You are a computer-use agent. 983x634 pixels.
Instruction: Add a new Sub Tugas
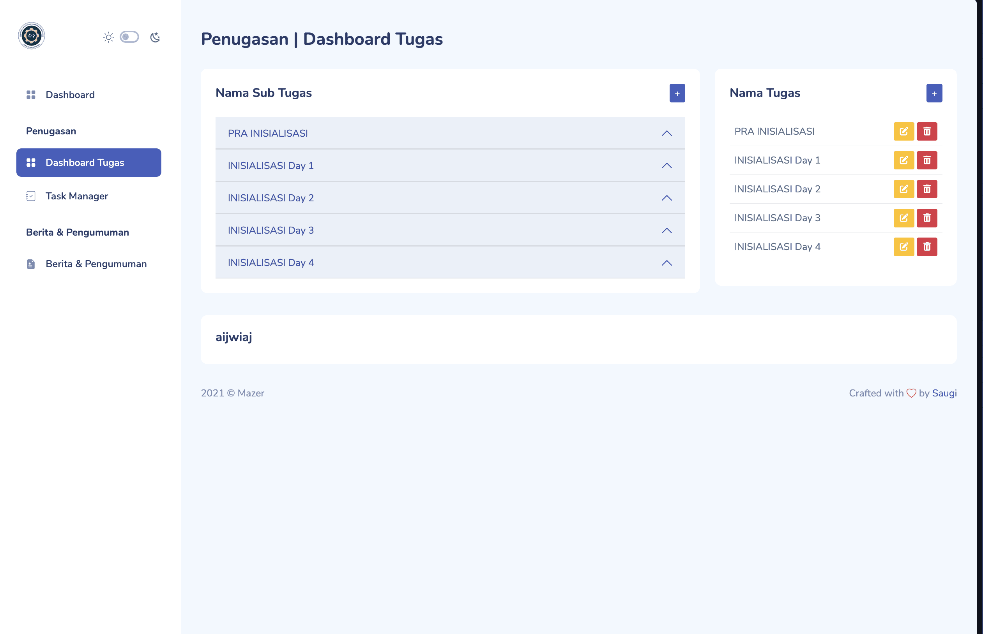pos(677,93)
